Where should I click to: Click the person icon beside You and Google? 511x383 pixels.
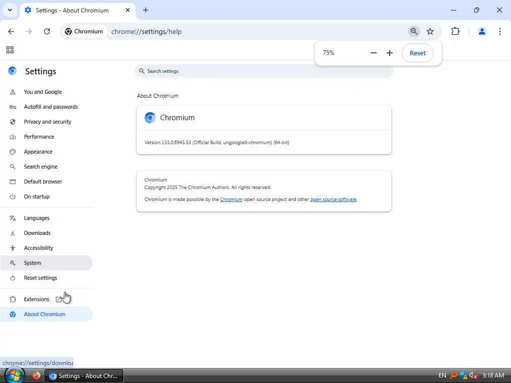tap(12, 92)
